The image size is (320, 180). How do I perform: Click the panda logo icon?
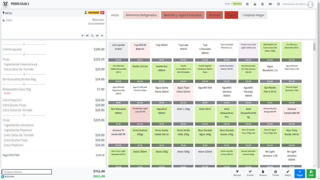point(5,4)
